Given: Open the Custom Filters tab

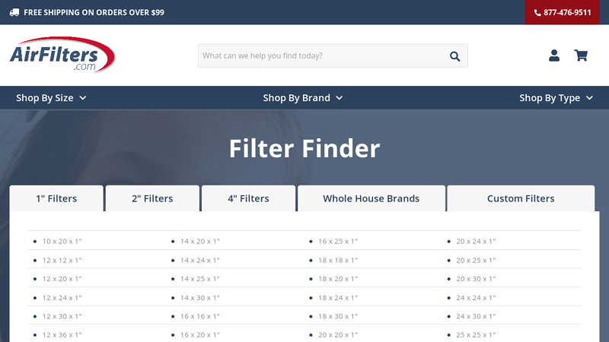Looking at the screenshot, I should click(521, 198).
